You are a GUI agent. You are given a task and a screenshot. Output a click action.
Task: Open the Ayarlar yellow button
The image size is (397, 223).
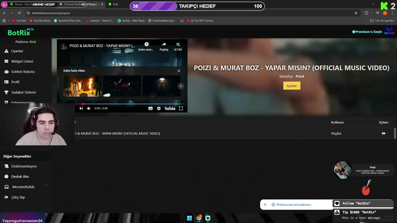pos(292,86)
